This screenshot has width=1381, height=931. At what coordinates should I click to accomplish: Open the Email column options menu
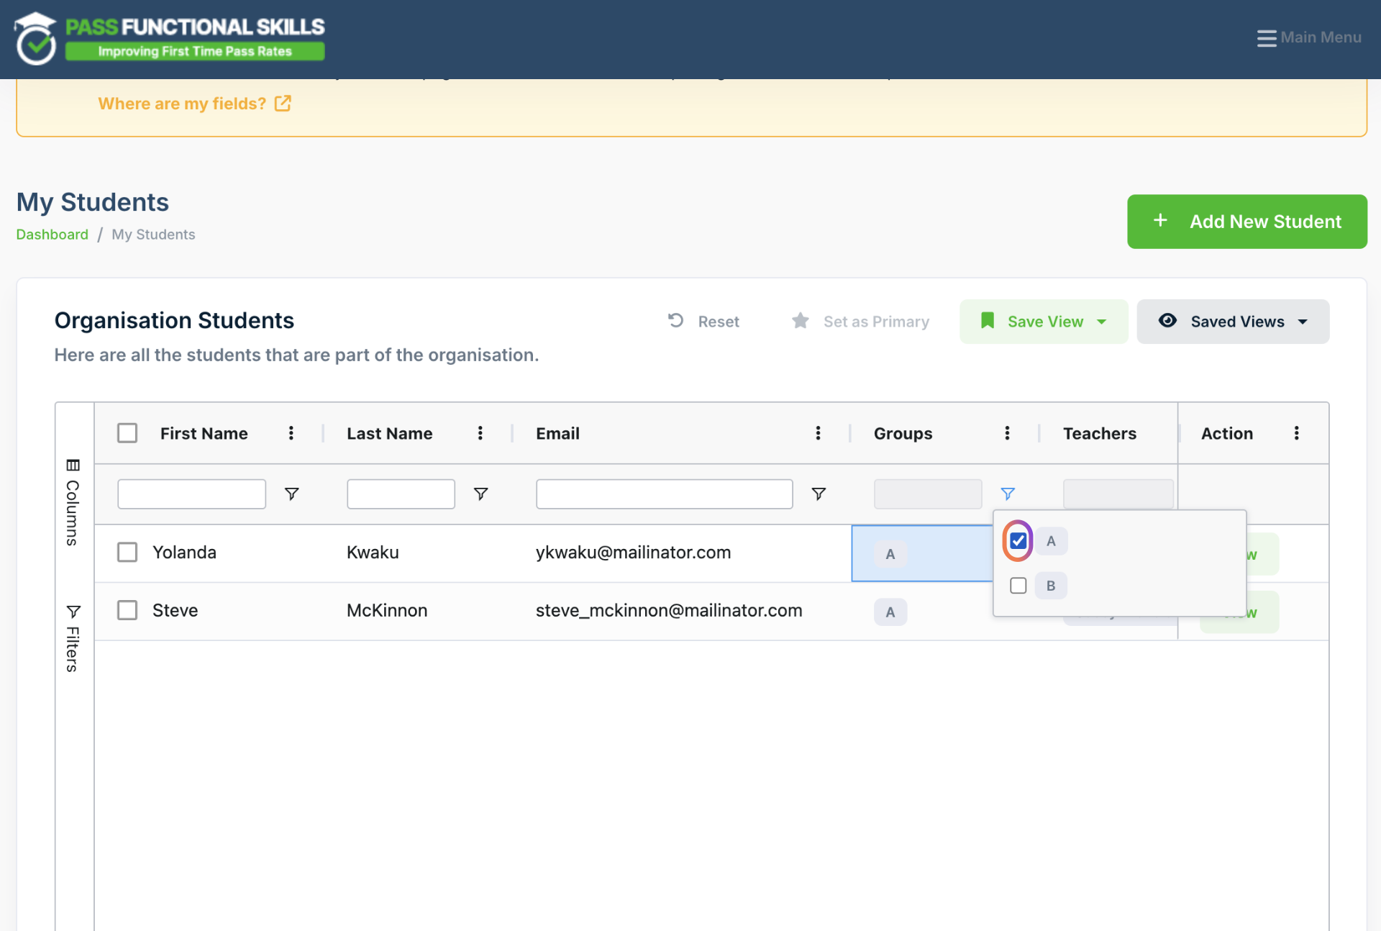(818, 433)
